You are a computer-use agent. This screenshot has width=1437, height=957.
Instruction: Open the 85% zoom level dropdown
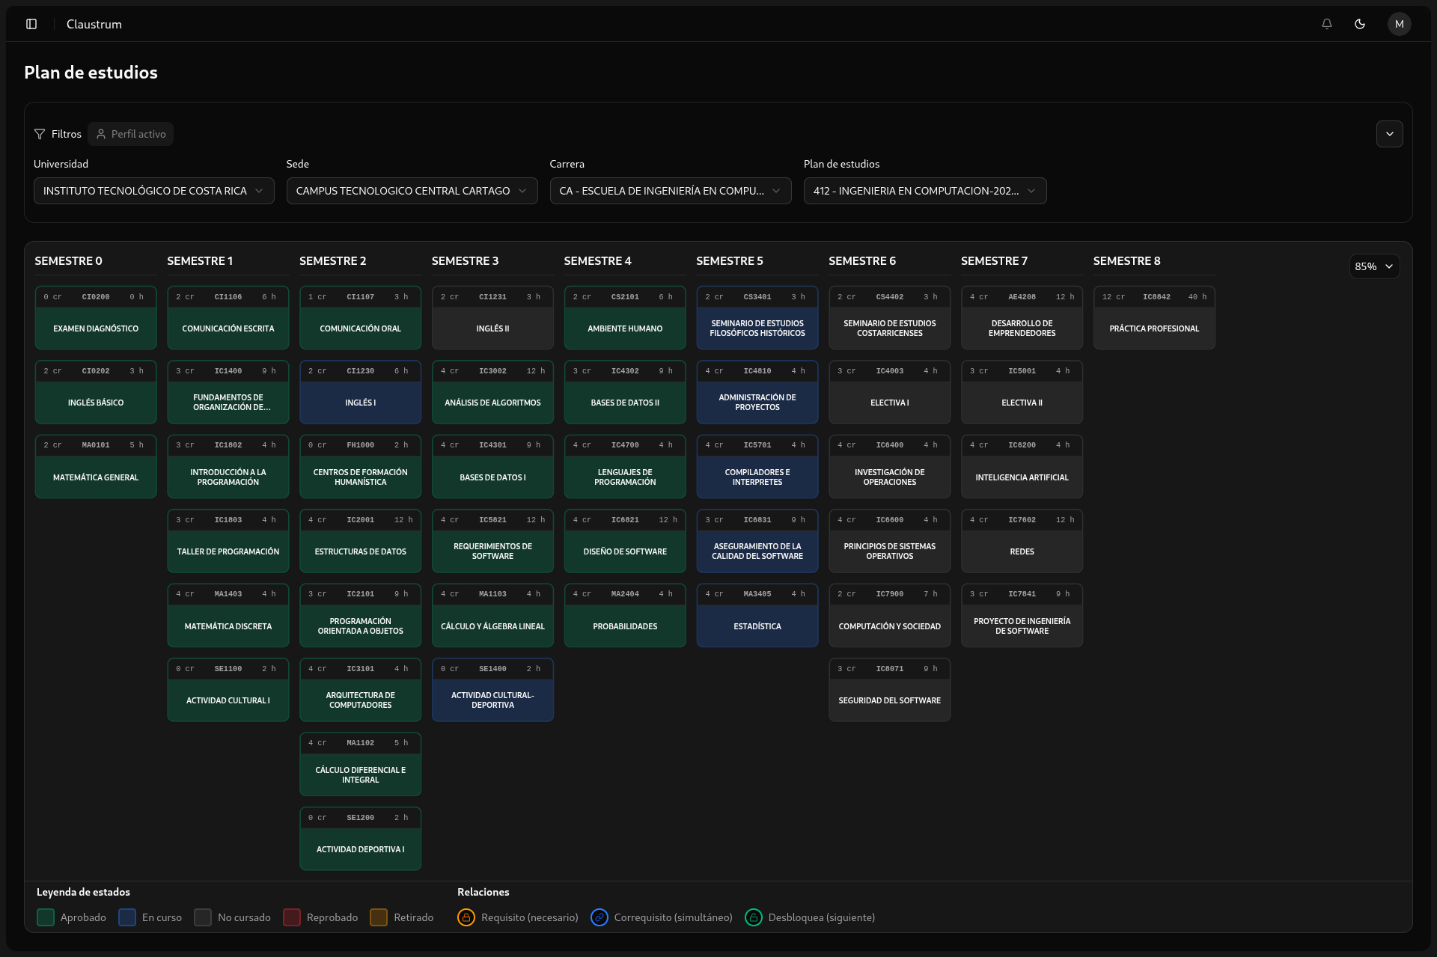point(1374,266)
